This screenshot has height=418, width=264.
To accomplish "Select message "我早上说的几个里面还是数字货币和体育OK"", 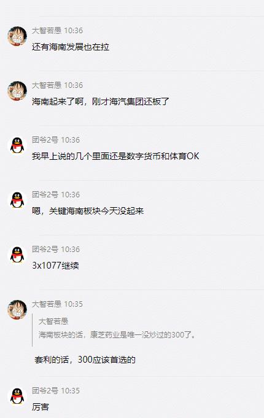I will (115, 156).
